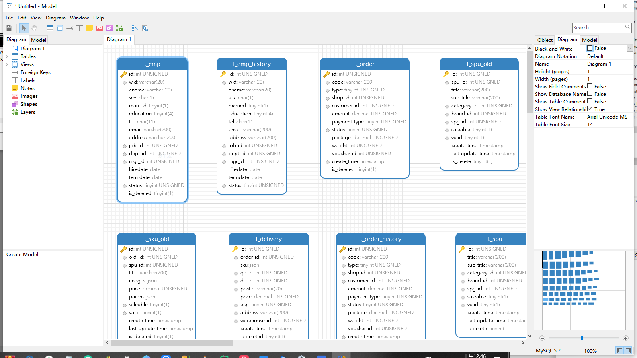Switch to Model tab in properties panel
The height and width of the screenshot is (358, 637).
pyautogui.click(x=590, y=40)
